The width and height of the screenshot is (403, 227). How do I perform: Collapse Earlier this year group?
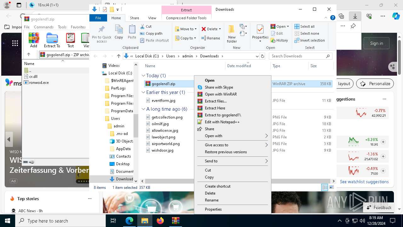[143, 92]
